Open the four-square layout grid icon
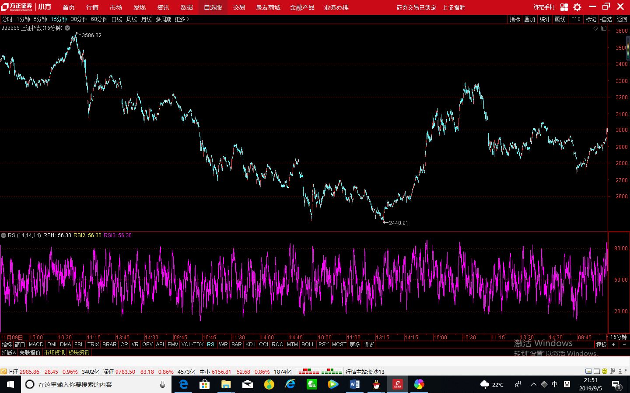This screenshot has width=630, height=393. (x=564, y=7)
